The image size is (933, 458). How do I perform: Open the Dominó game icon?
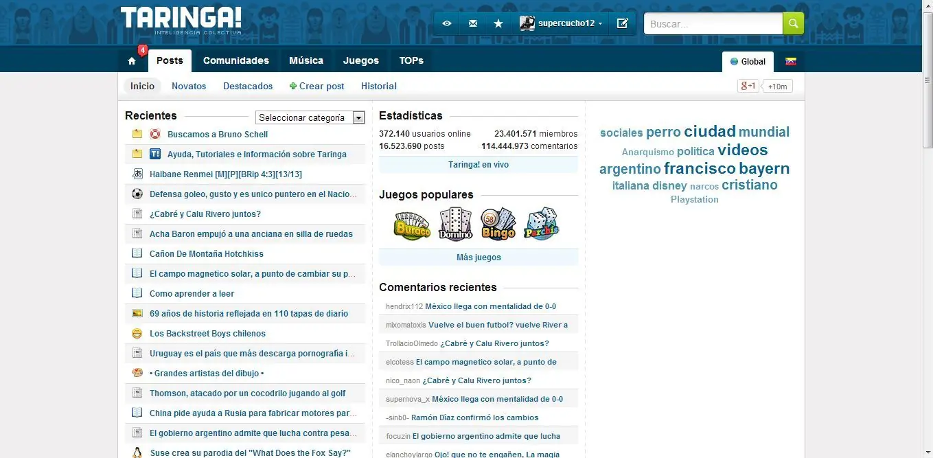455,224
